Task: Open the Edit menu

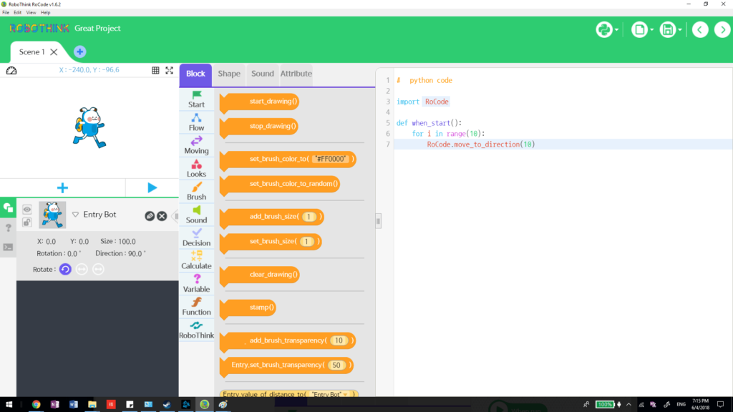Action: point(16,12)
